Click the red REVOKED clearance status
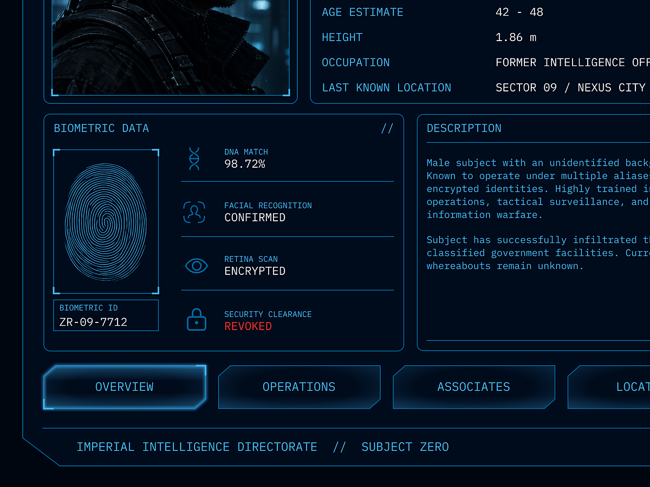 click(248, 326)
